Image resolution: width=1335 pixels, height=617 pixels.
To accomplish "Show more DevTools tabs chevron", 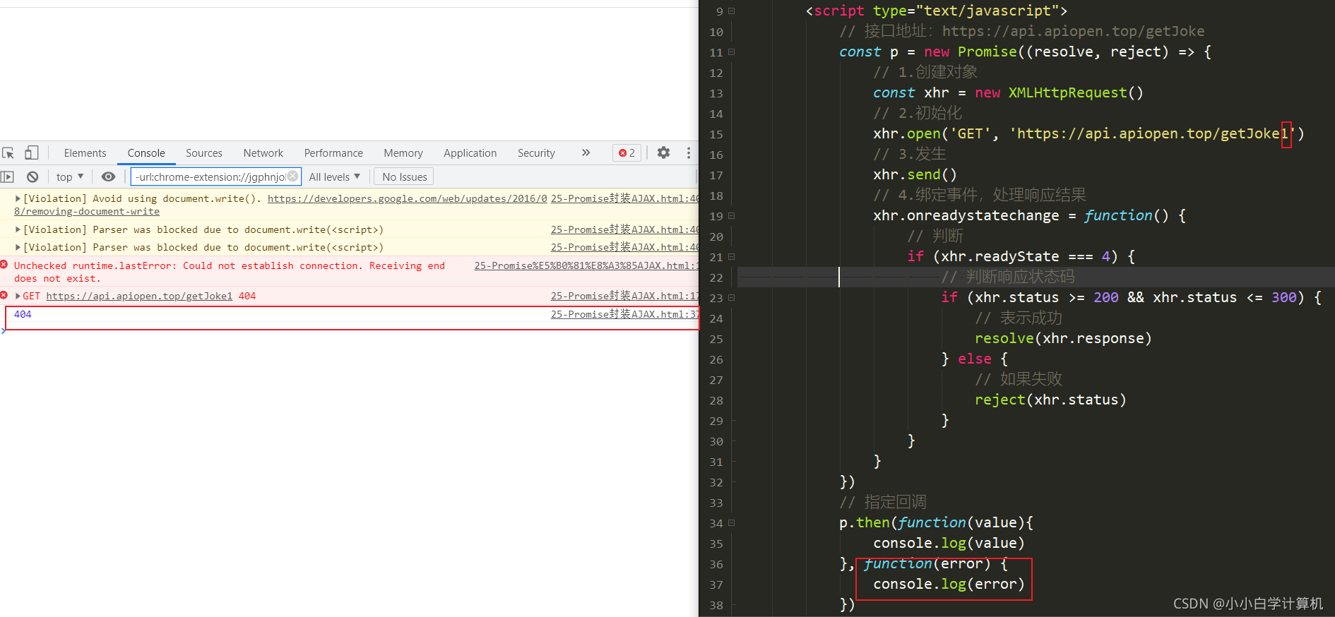I will [x=586, y=152].
